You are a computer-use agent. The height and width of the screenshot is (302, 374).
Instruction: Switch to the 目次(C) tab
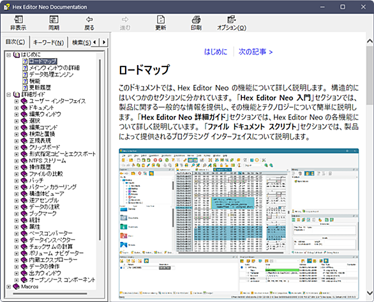(15, 42)
